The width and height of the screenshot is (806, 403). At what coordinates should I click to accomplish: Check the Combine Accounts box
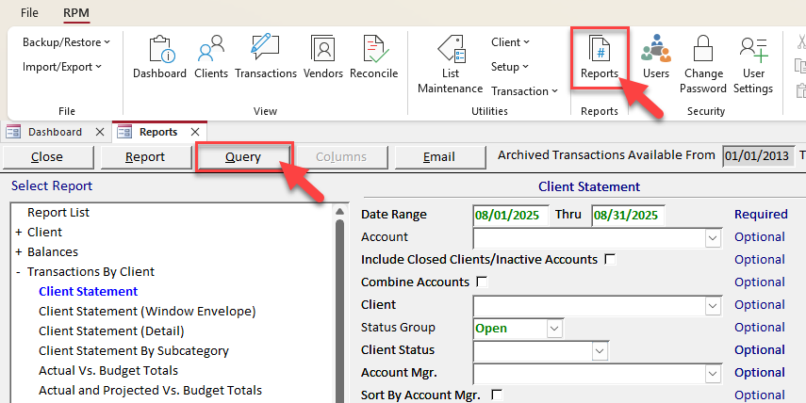(x=482, y=282)
